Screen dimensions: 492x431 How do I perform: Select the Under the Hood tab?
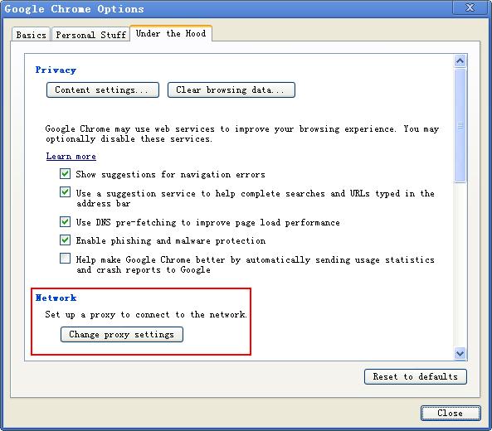(171, 33)
